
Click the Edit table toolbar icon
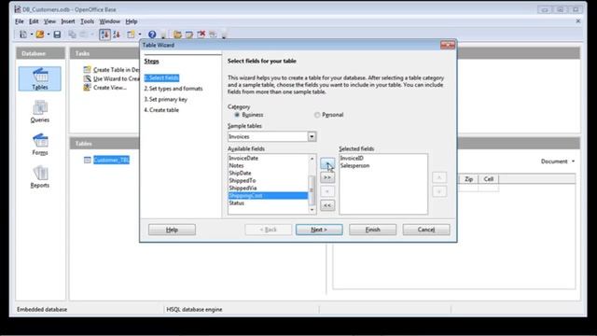[x=189, y=35]
